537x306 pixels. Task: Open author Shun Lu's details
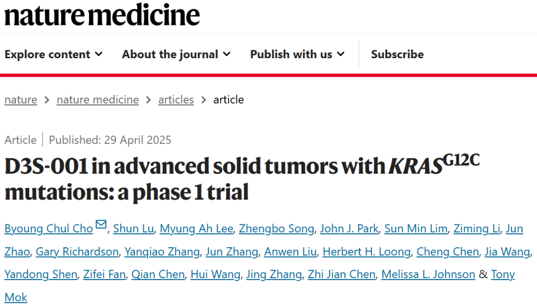tap(134, 228)
